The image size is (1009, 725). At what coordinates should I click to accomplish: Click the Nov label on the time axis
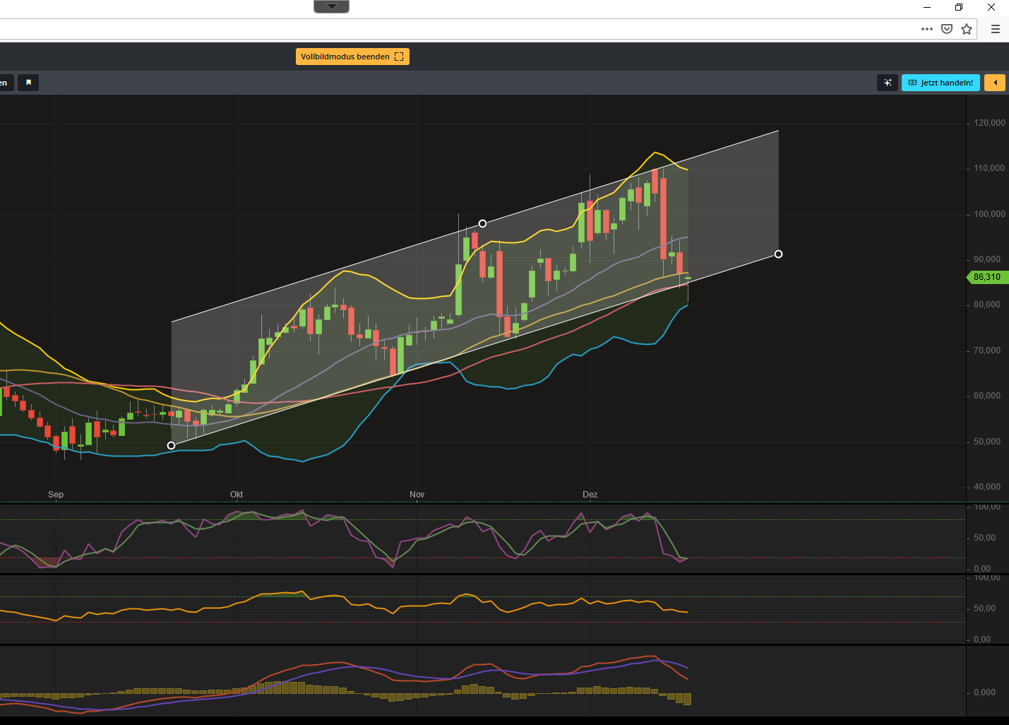417,495
